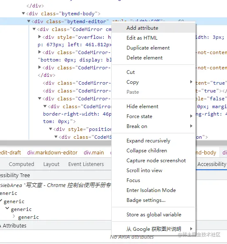This screenshot has height=244, width=227.
Task: Click div.main breadcrumb
Action: click(x=94, y=152)
